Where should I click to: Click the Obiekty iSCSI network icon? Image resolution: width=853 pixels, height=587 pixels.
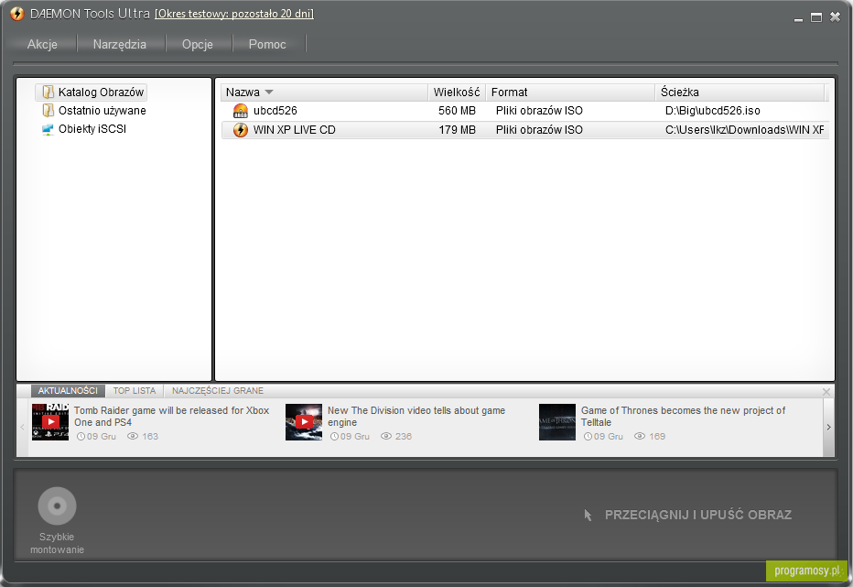pyautogui.click(x=48, y=130)
